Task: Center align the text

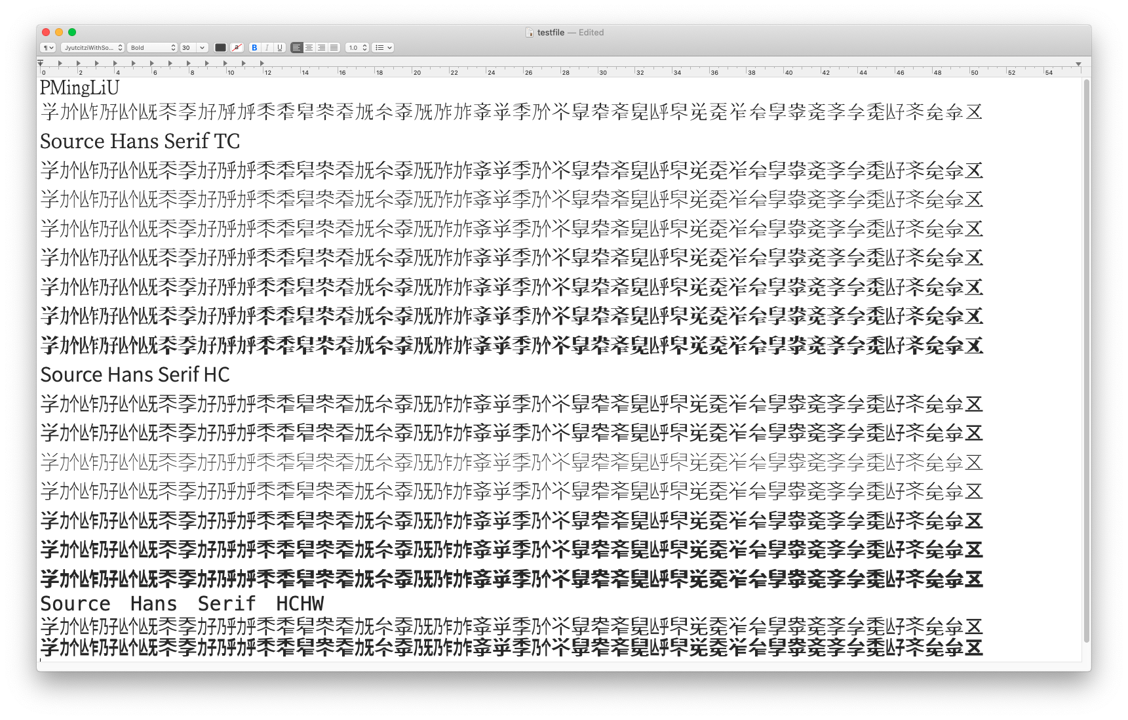Action: click(x=309, y=48)
